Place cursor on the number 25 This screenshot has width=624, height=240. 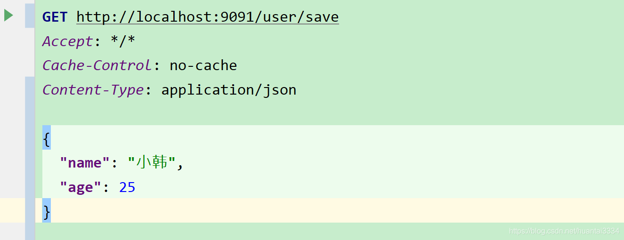coord(127,187)
